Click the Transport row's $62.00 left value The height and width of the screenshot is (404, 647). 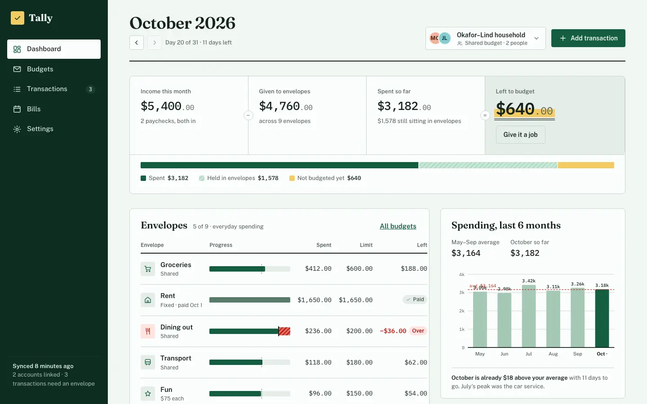coord(416,362)
